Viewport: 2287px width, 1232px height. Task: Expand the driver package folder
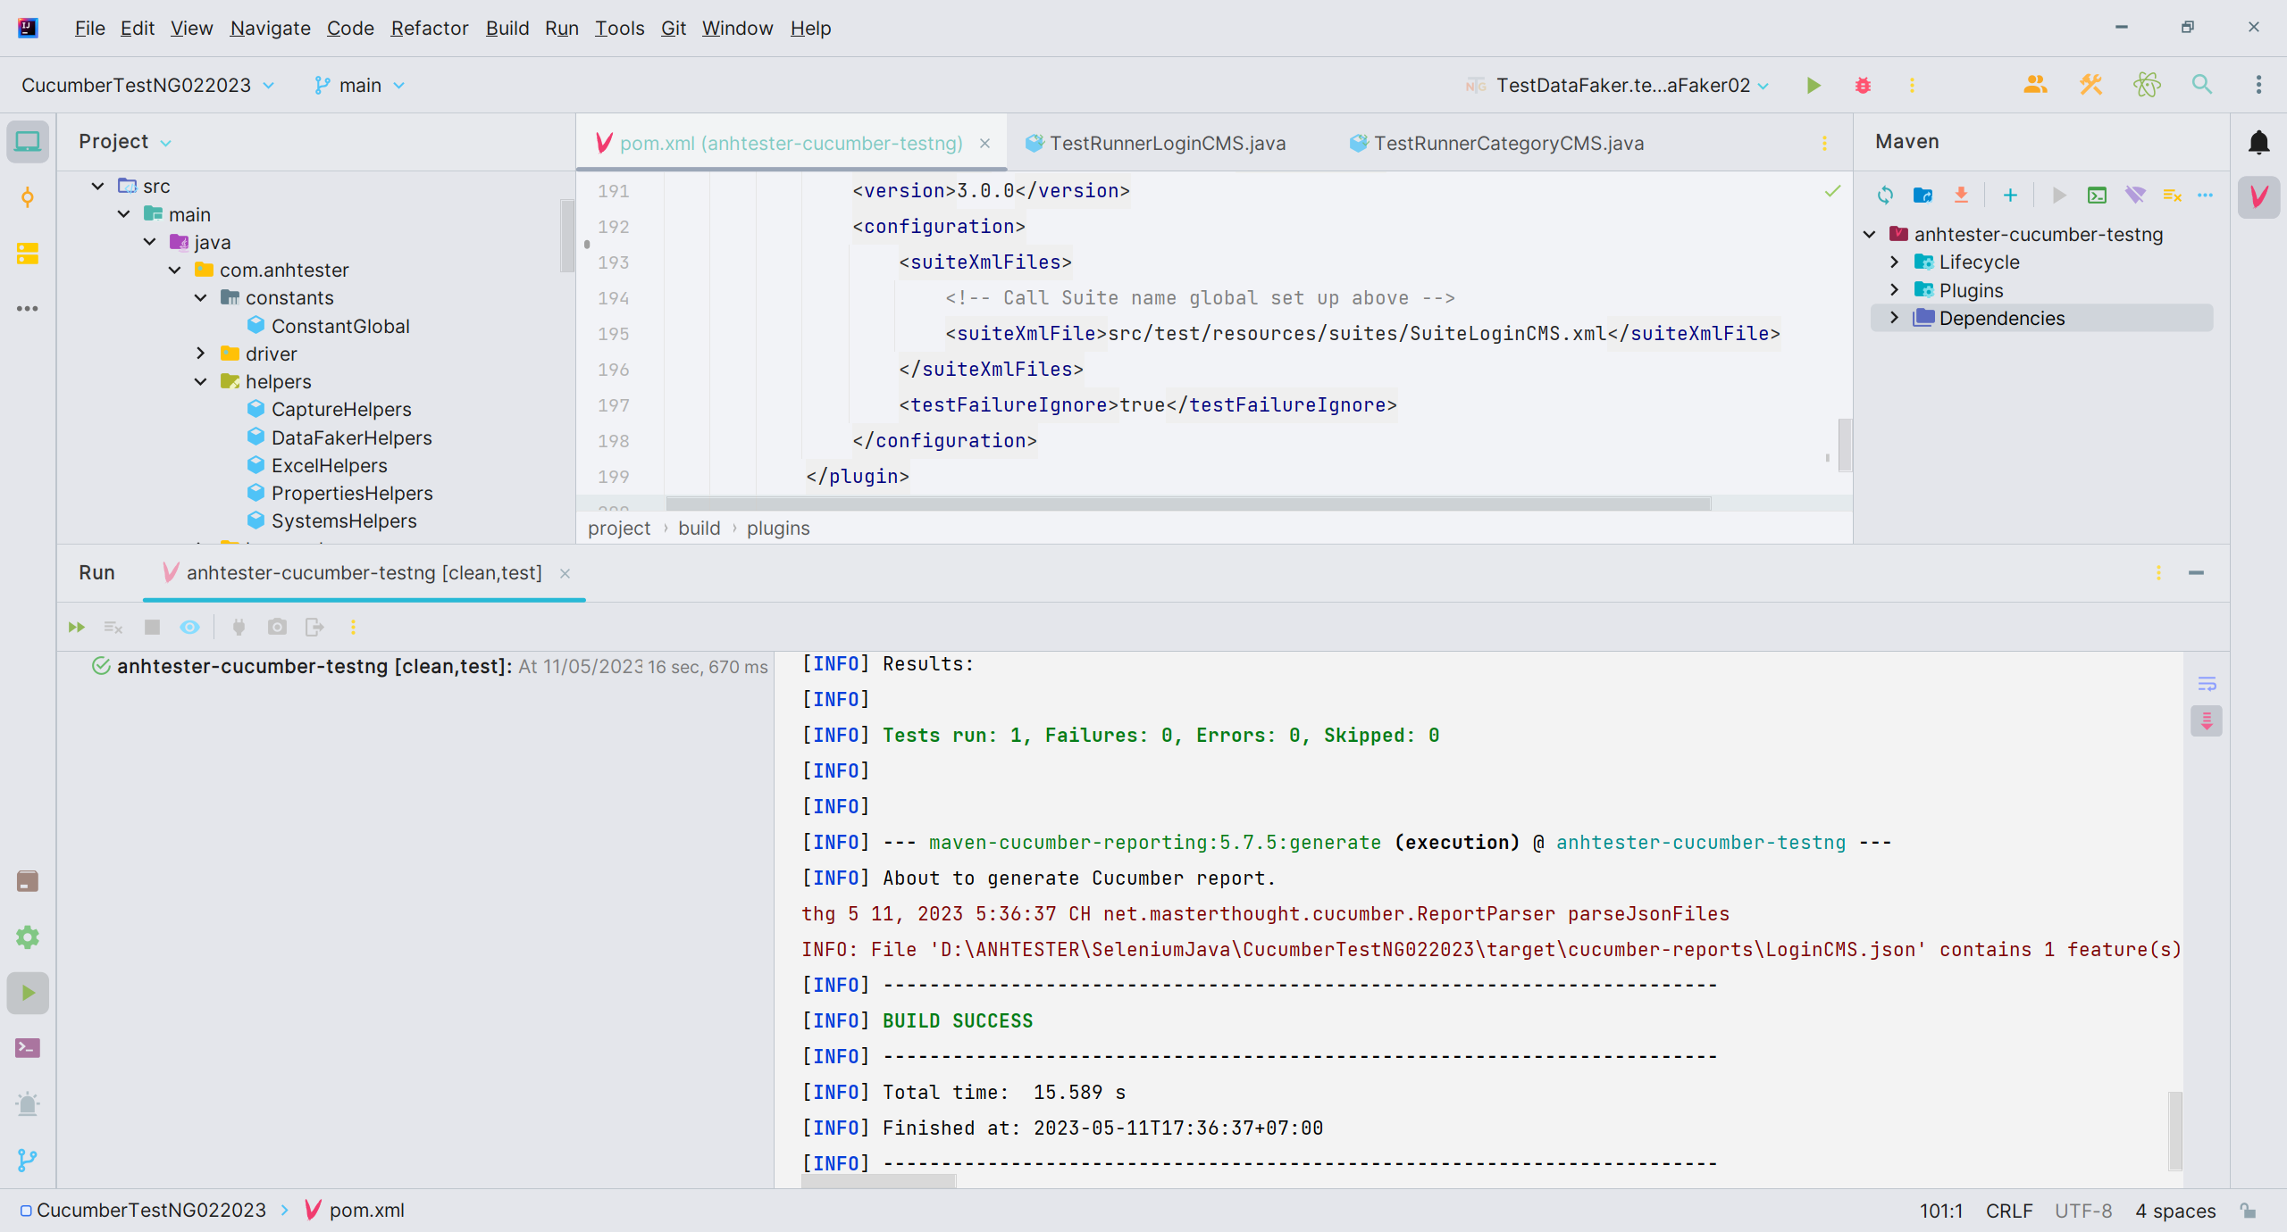click(201, 354)
